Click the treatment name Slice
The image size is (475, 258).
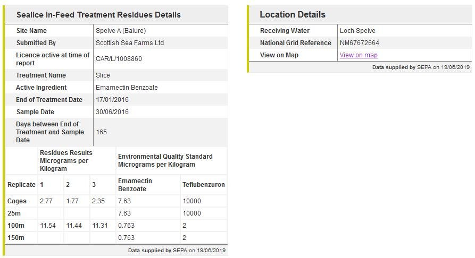[103, 75]
